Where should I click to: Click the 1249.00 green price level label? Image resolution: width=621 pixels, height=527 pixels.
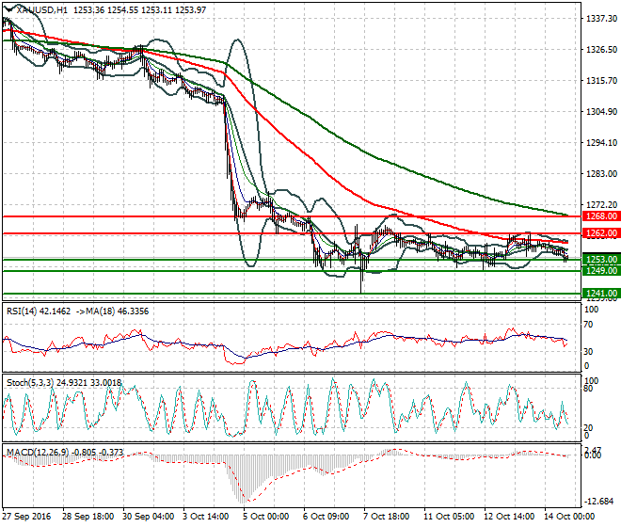(601, 271)
